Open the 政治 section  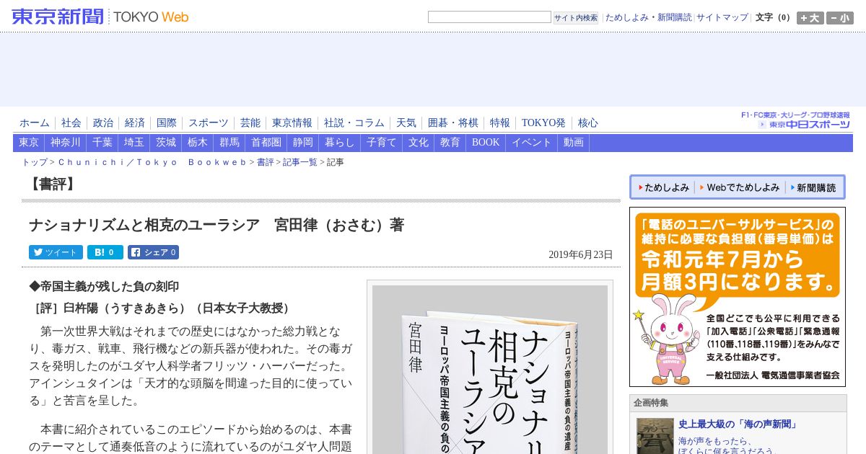103,123
